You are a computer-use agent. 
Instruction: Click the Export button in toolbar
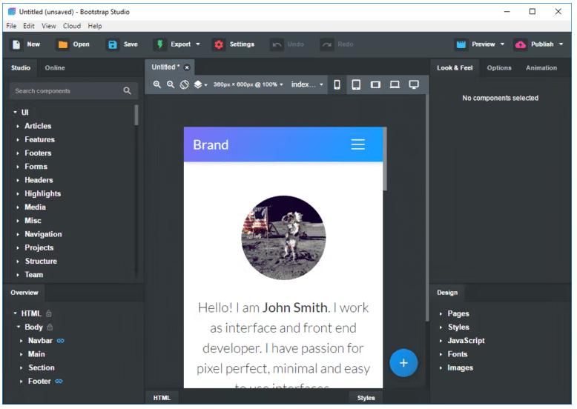(177, 44)
